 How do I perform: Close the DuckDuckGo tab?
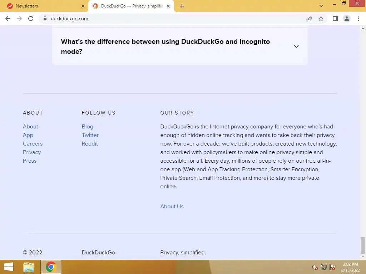(x=168, y=6)
